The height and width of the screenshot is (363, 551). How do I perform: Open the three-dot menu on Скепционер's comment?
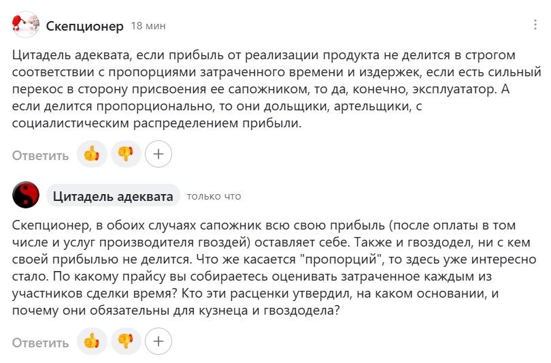click(535, 25)
